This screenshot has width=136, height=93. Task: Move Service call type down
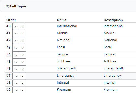23,55
